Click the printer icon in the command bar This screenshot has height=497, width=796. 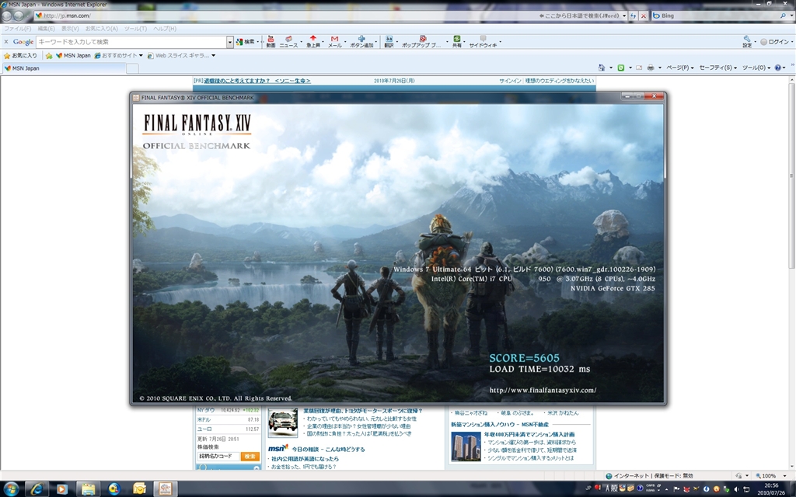point(651,68)
